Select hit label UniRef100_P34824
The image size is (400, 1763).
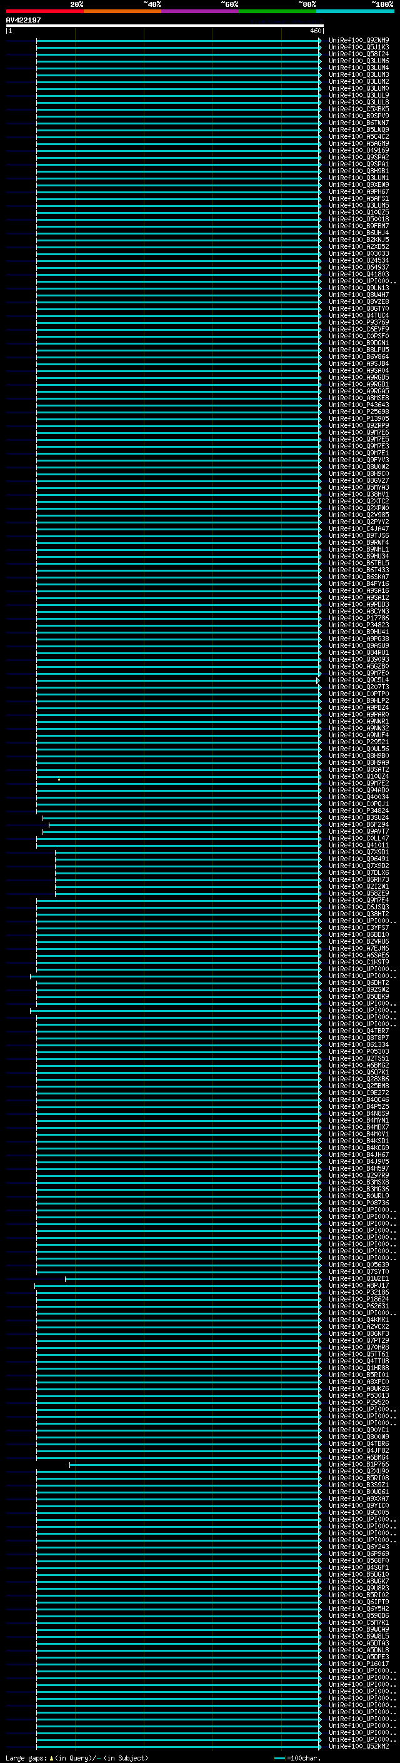(359, 811)
